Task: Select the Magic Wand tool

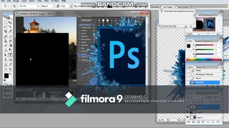Action: (10, 27)
